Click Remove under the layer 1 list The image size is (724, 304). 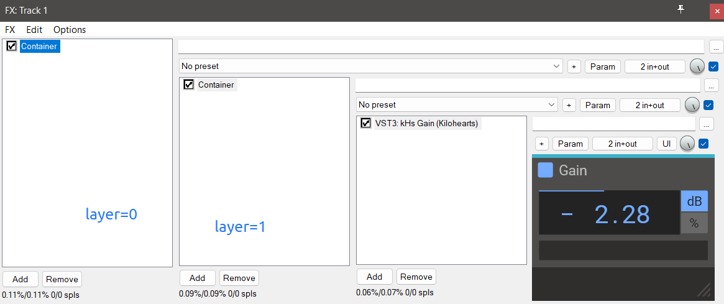click(239, 278)
